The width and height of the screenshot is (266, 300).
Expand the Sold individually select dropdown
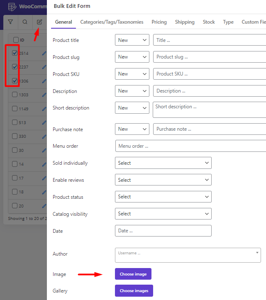163,163
